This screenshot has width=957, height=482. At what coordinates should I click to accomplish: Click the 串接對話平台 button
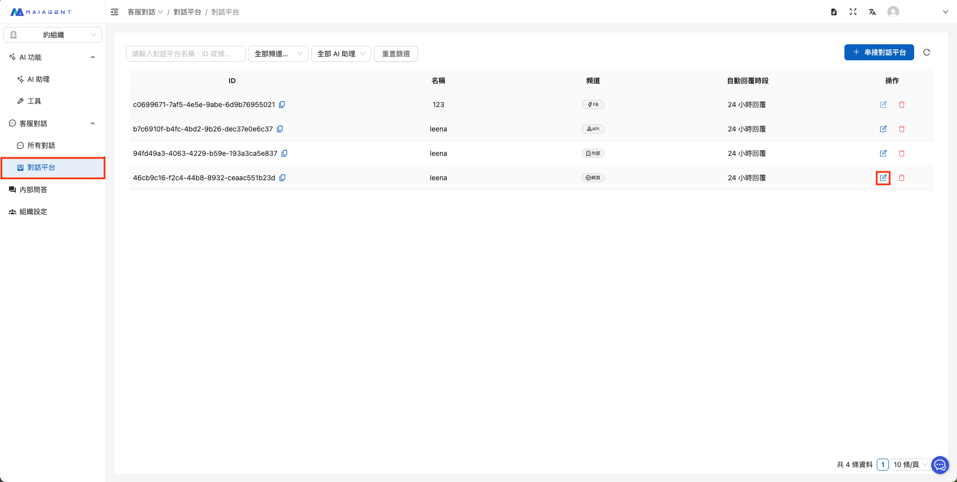tap(879, 52)
